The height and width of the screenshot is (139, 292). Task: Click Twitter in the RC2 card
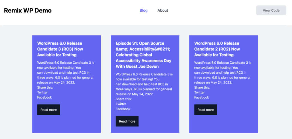pyautogui.click(x=199, y=92)
